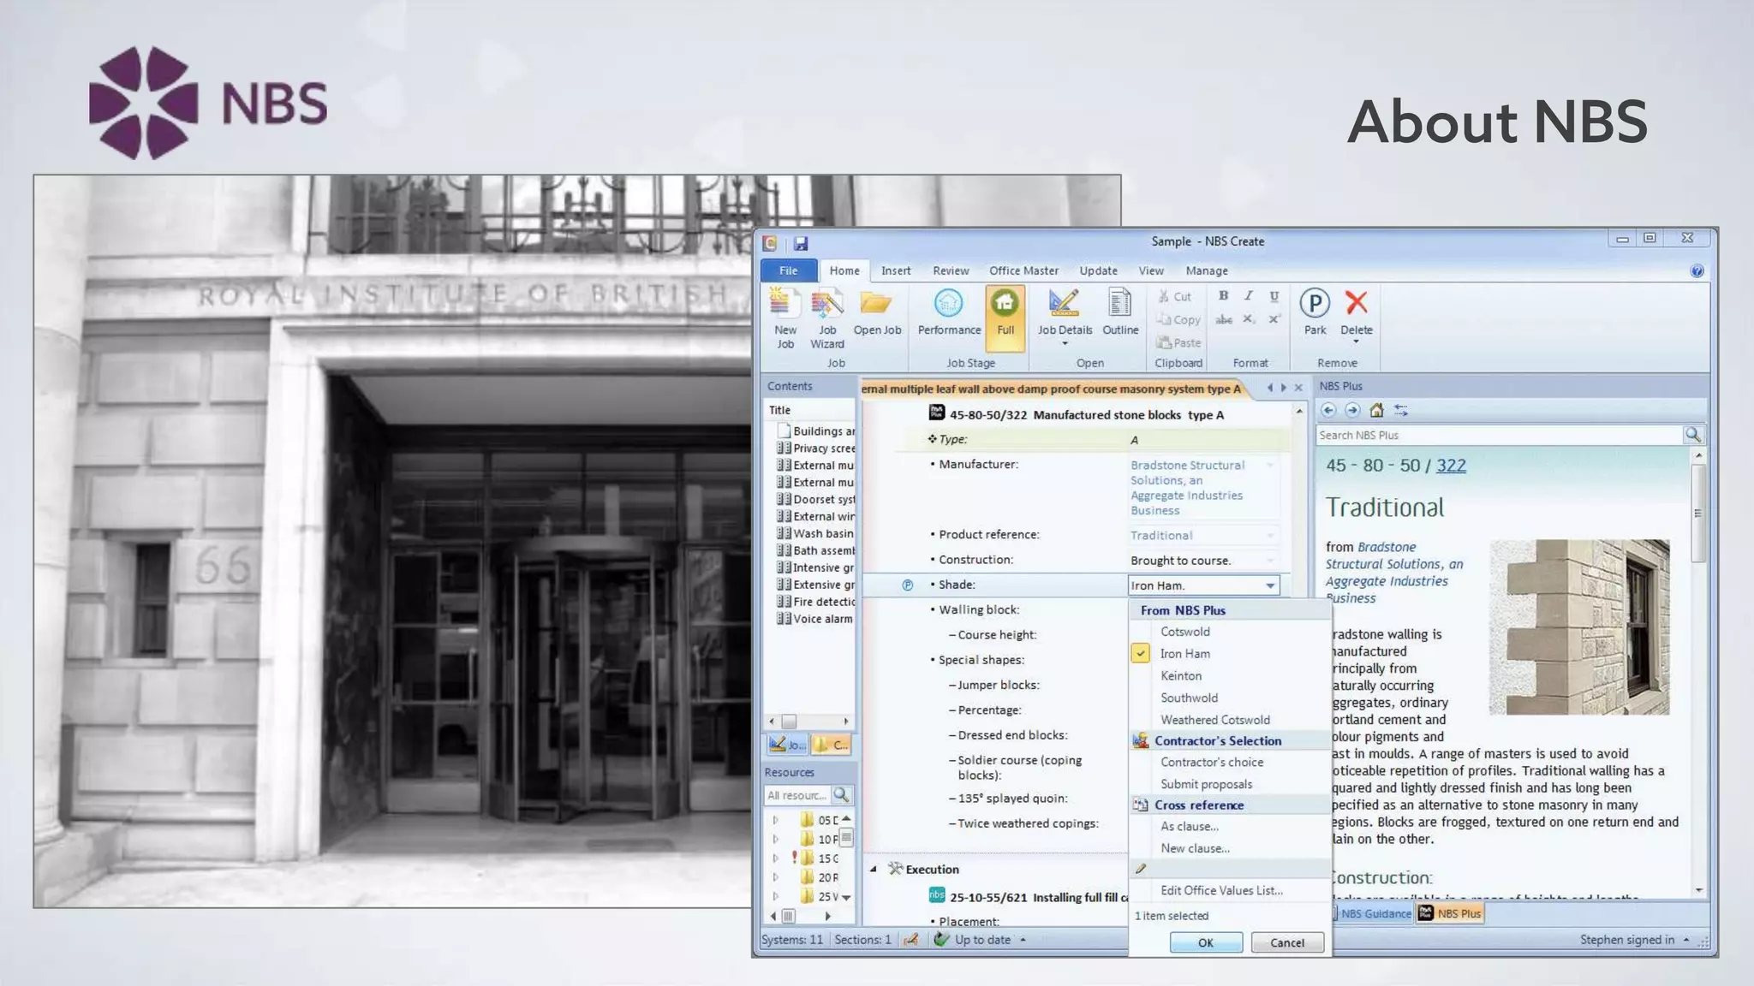Open the Shade dropdown arrow
The image size is (1754, 986).
1270,585
